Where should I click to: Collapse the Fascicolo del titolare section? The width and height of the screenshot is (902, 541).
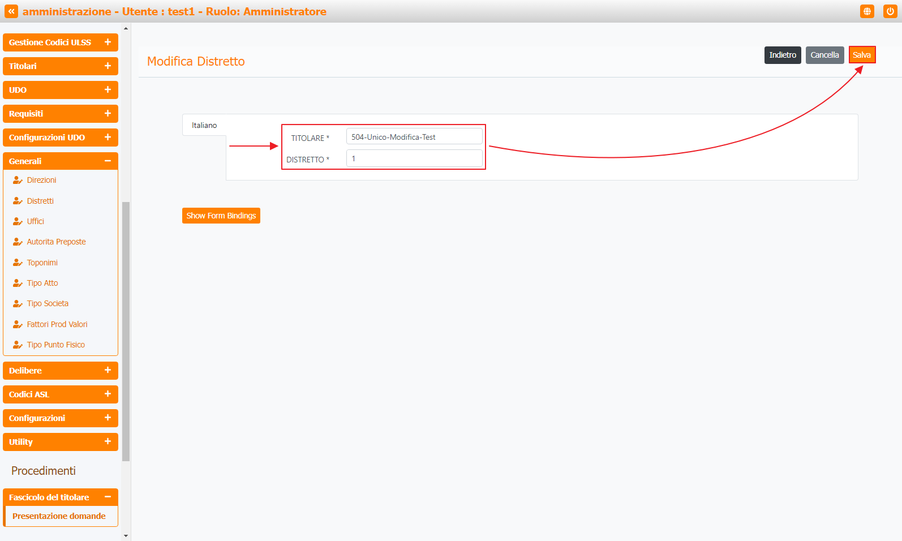[108, 497]
